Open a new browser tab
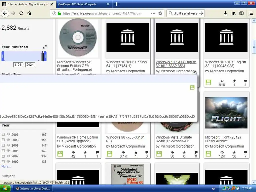 pyautogui.click(x=116, y=4)
